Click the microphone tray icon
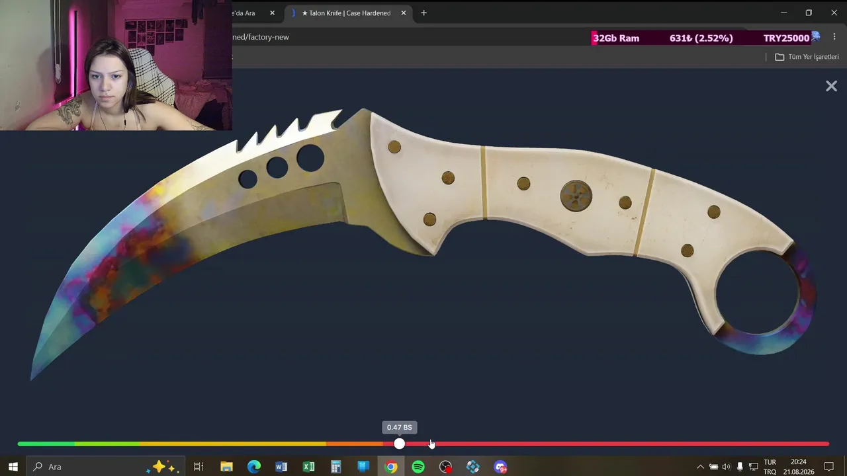 pyautogui.click(x=740, y=467)
